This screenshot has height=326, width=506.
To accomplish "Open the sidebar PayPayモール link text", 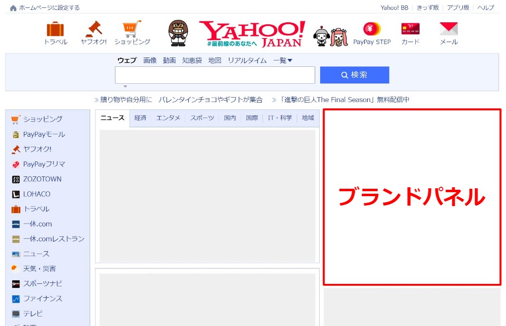I will [44, 134].
